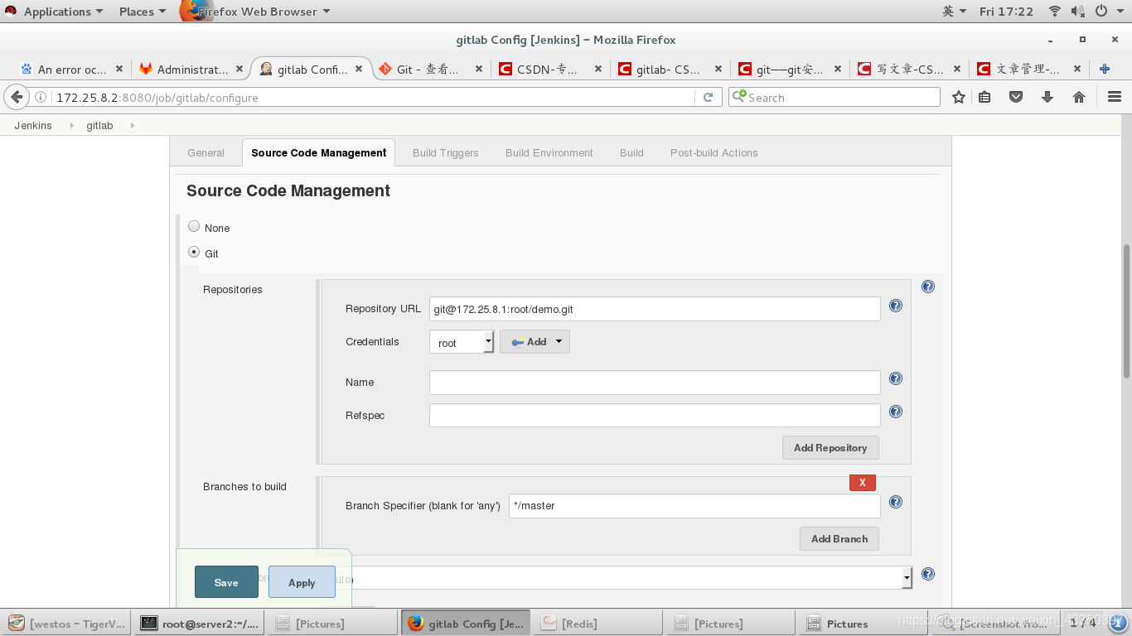Viewport: 1132px width, 636px height.
Task: Select the Git radio button
Action: coord(194,252)
